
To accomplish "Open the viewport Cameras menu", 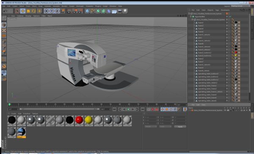I will coord(20,16).
